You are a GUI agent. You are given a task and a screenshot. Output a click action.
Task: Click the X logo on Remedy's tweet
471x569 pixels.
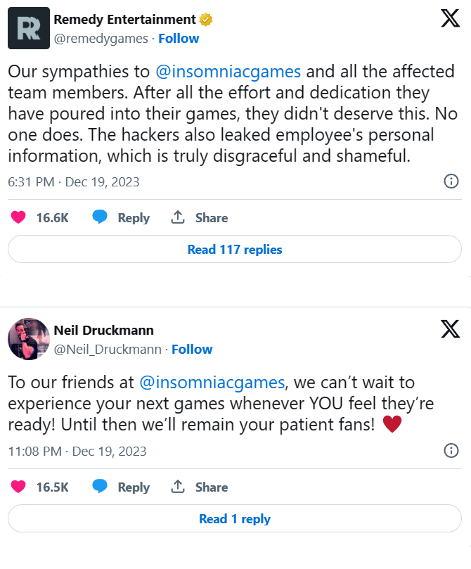pyautogui.click(x=450, y=18)
